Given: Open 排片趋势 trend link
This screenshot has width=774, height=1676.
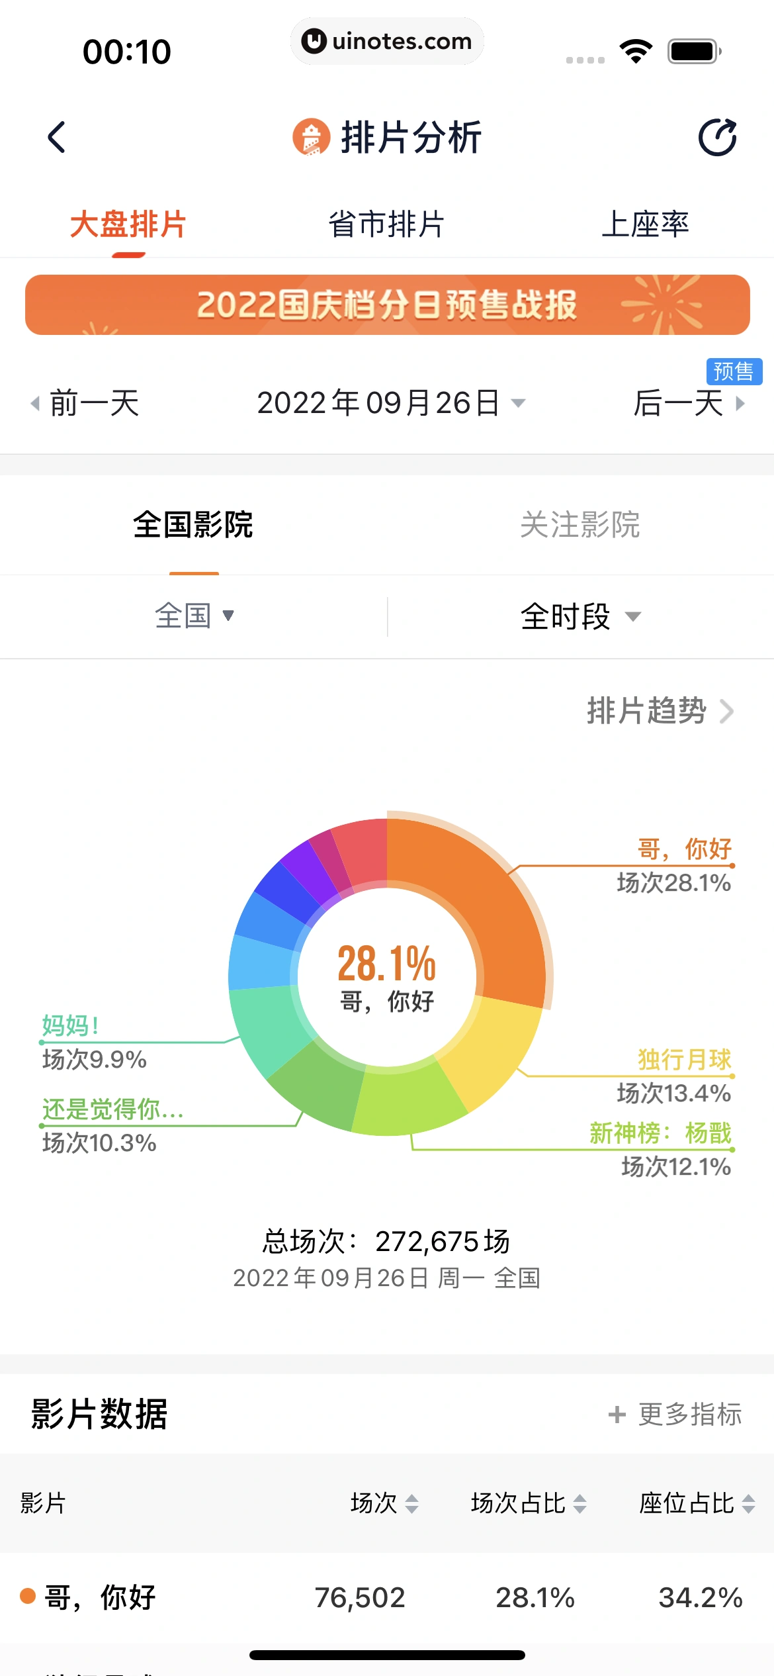Looking at the screenshot, I should pos(660,711).
